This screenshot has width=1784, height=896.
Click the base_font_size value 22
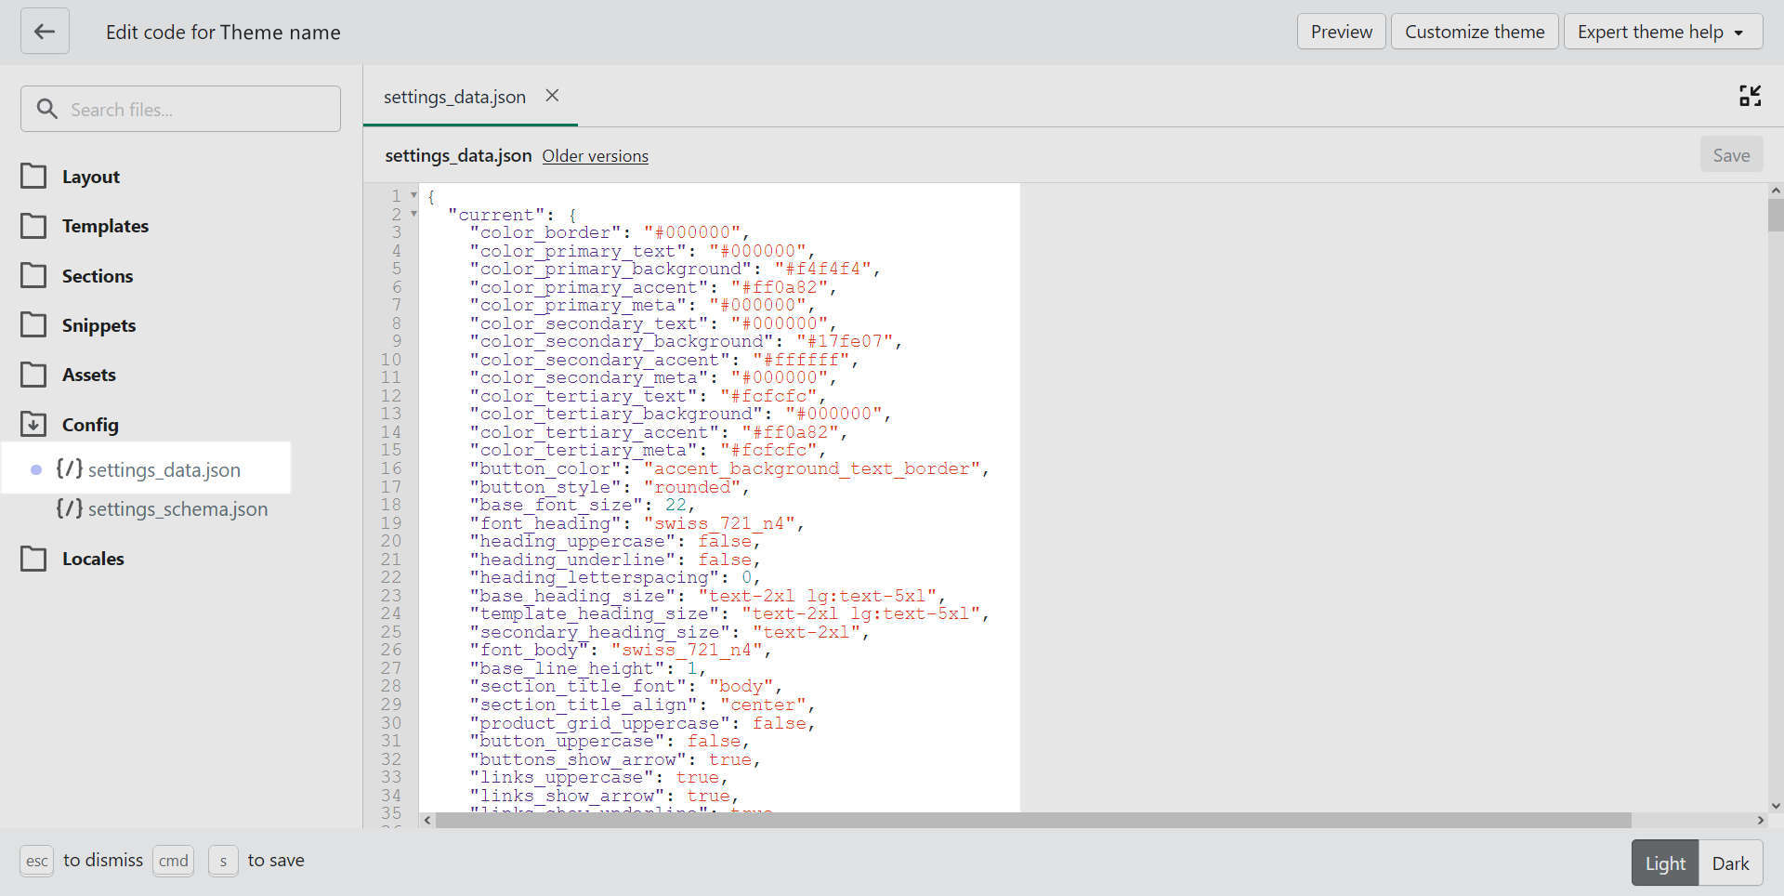[x=676, y=505]
